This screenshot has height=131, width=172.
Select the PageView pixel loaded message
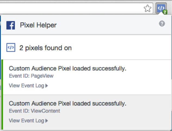pos(67,69)
